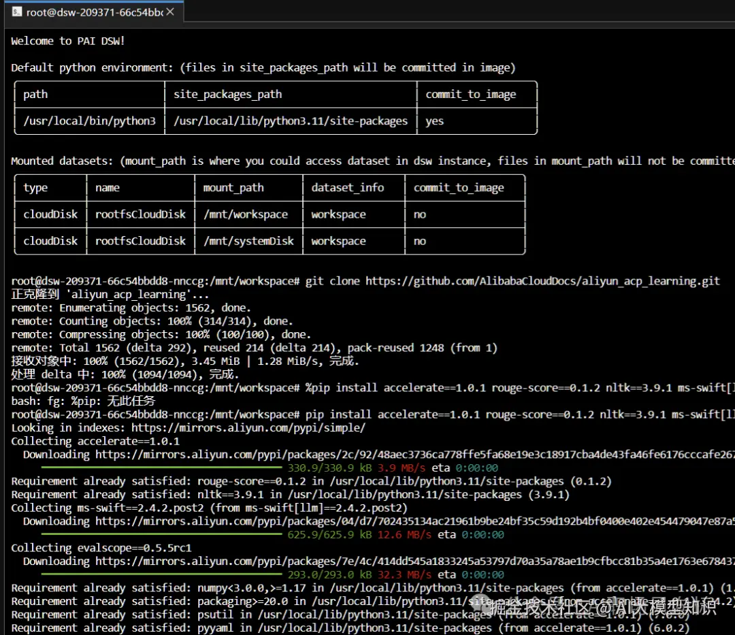735x635 pixels.
Task: Click the mirrors.aliyun.com/pypi/simple/ index URL
Action: (248, 428)
